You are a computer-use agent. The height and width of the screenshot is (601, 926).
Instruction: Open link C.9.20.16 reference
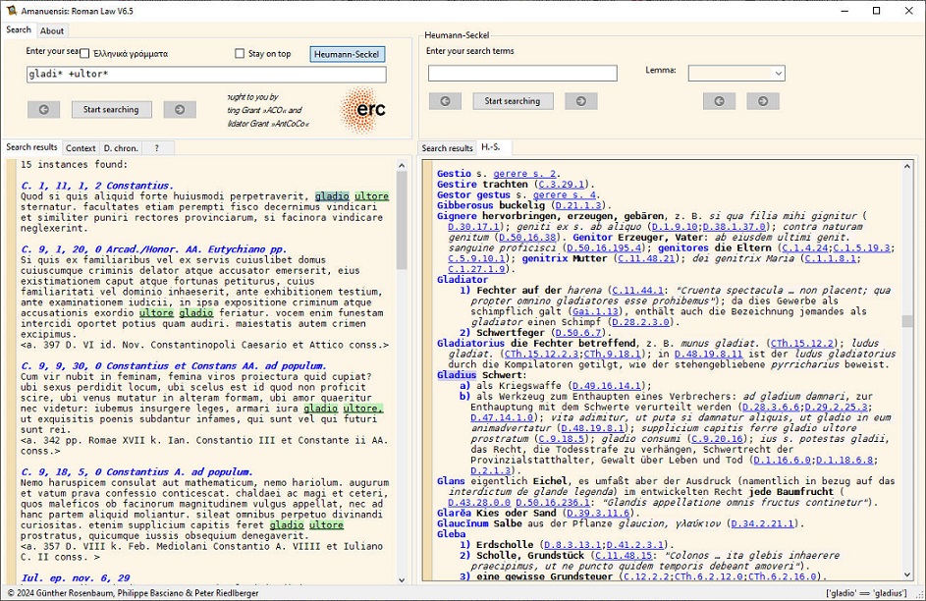[x=717, y=439]
